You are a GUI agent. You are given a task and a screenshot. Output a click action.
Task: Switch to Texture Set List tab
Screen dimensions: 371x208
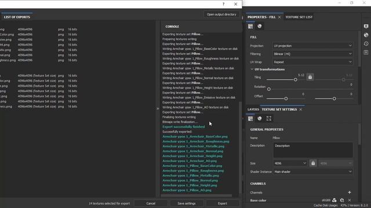point(299,17)
